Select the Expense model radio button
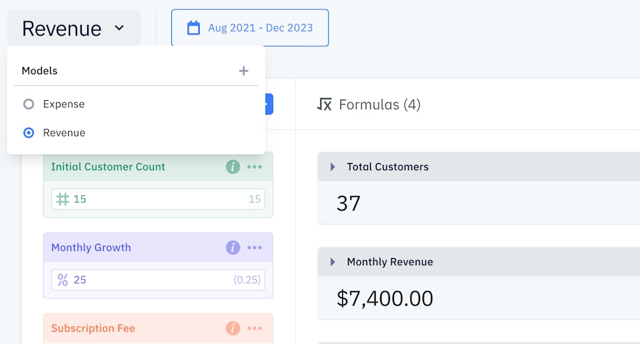The width and height of the screenshot is (640, 344). point(28,104)
